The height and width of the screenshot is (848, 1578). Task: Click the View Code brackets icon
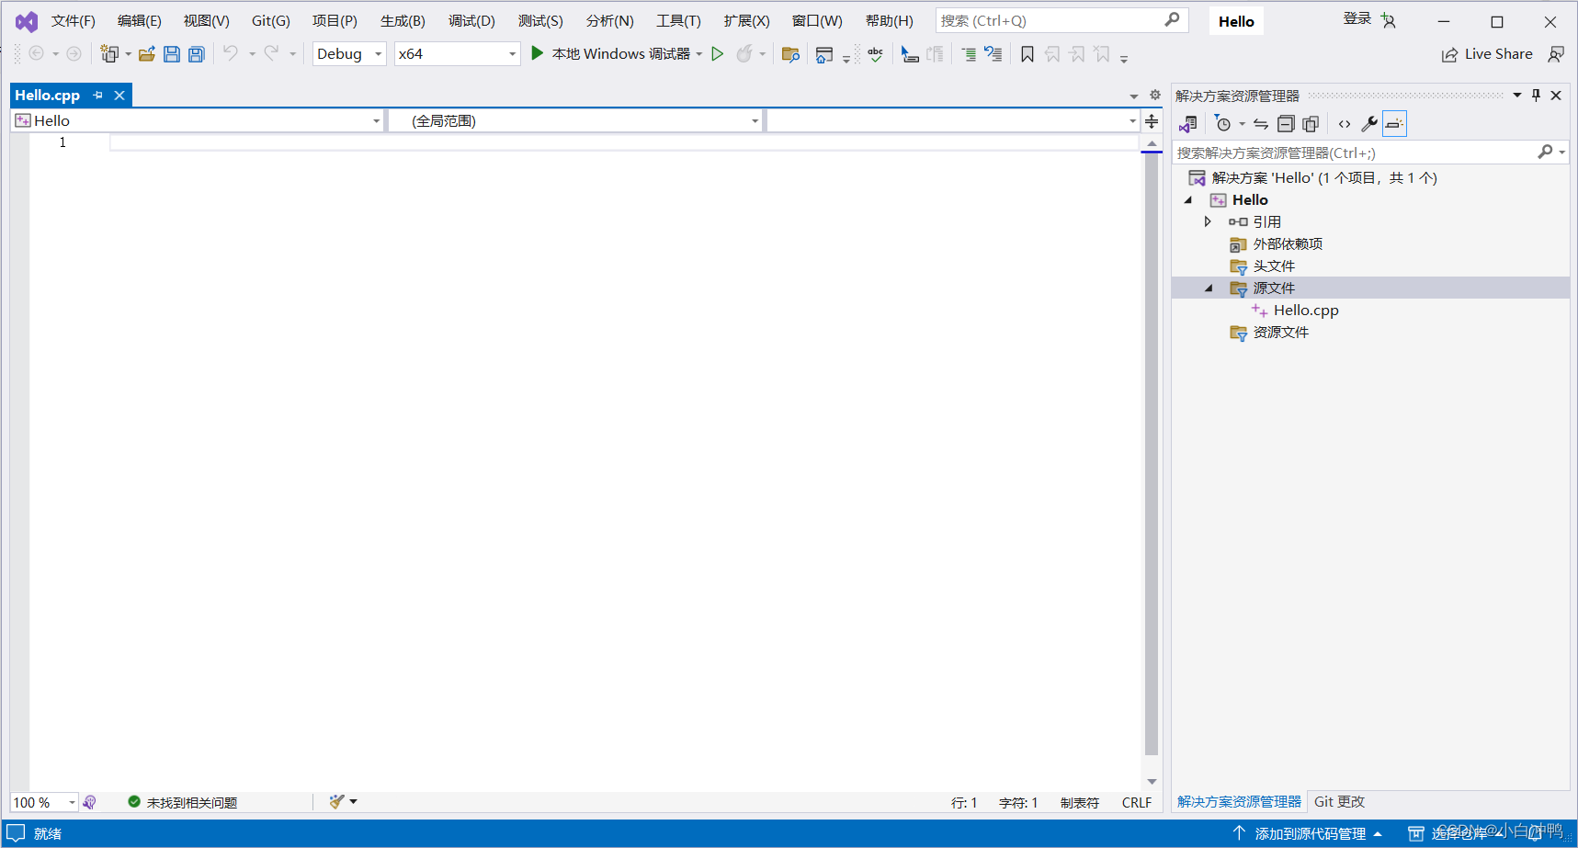(x=1345, y=124)
